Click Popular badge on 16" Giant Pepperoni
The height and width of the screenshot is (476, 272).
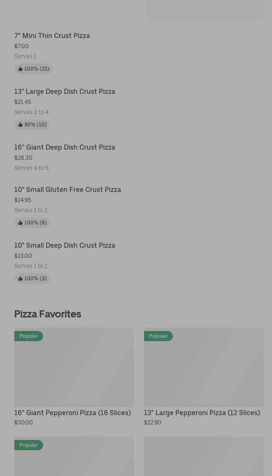[28, 336]
